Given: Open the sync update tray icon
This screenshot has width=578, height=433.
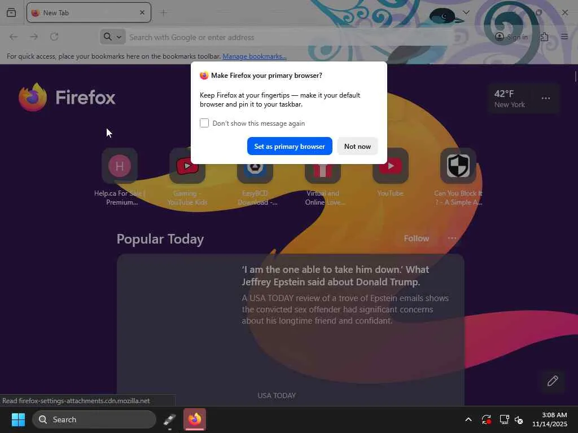Looking at the screenshot, I should [486, 419].
